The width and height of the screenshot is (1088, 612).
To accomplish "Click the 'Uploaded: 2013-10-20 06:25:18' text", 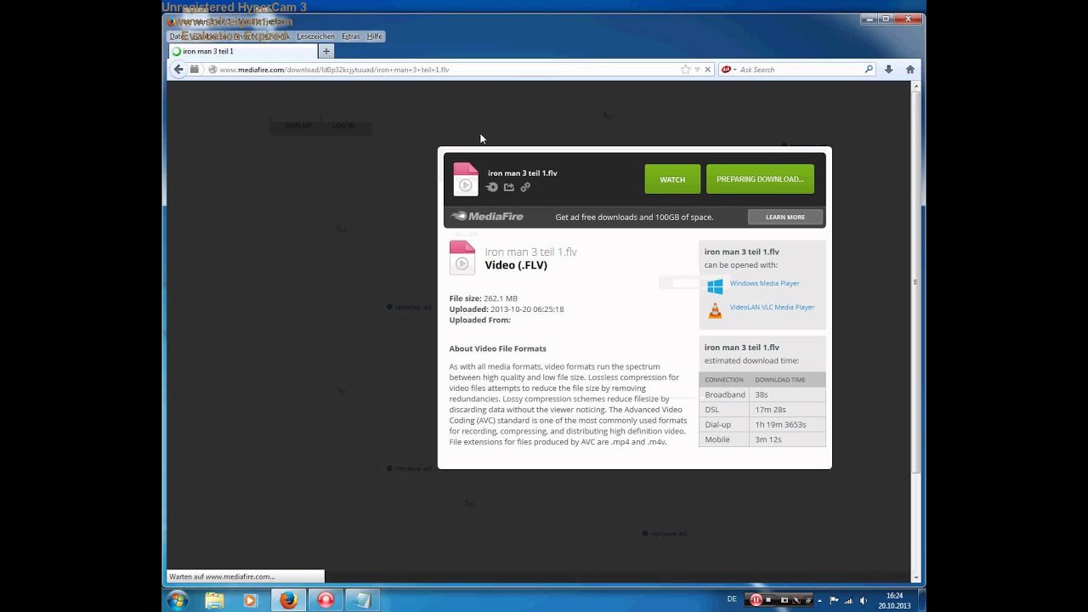I will coord(507,309).
